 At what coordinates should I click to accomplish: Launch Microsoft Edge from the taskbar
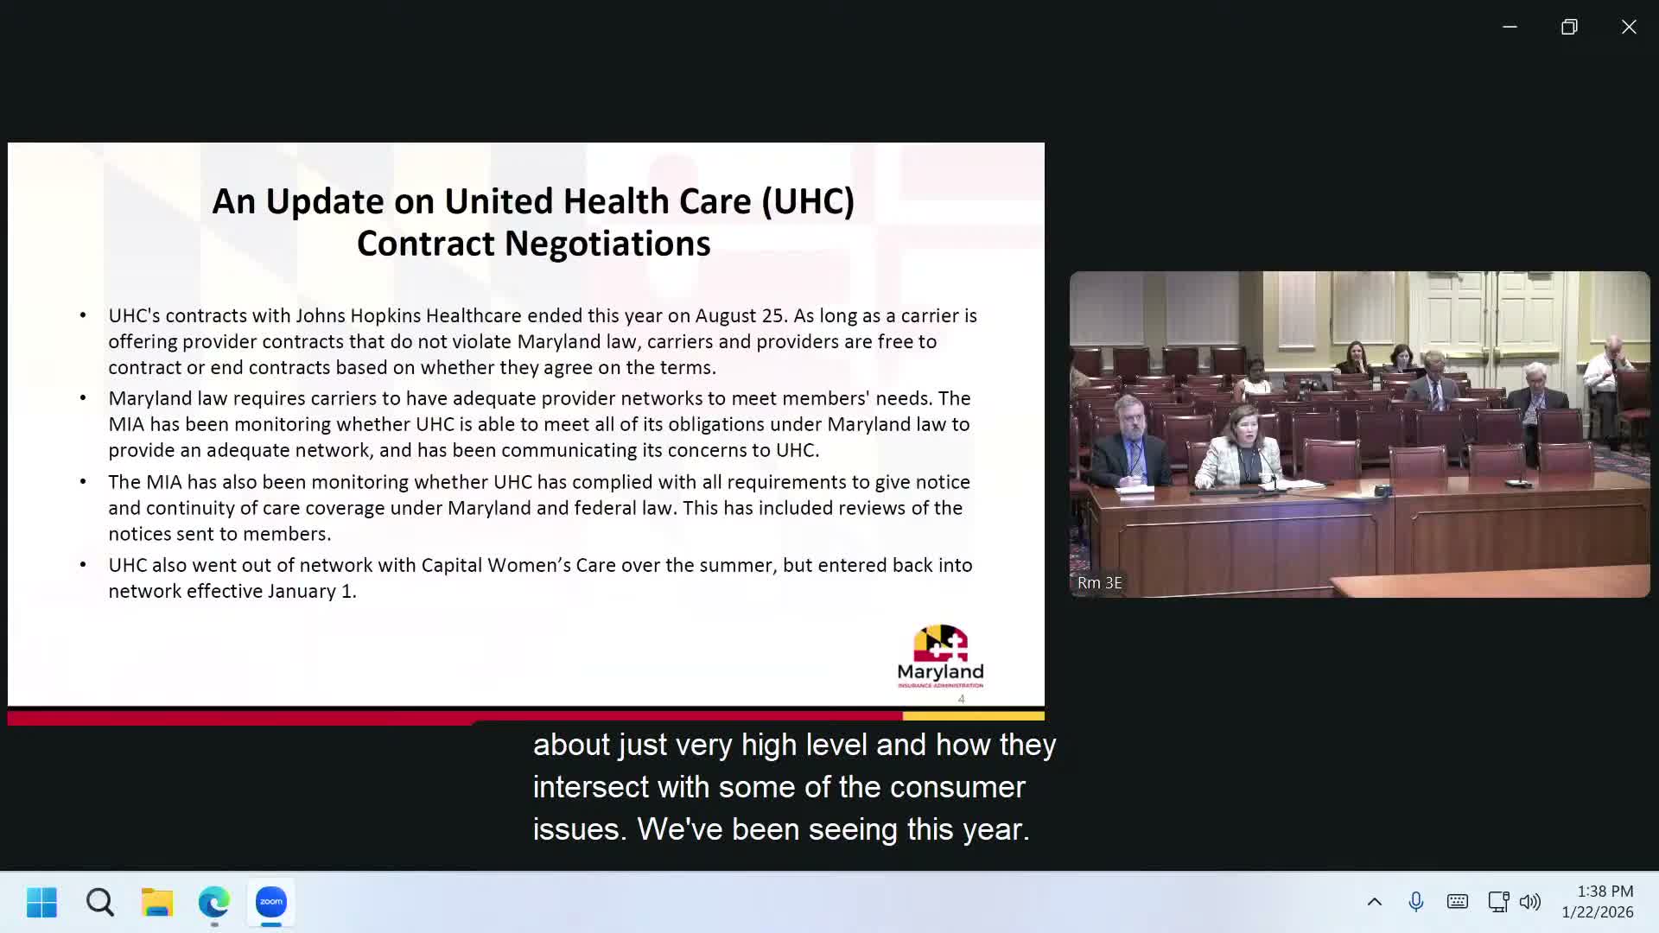pos(213,902)
